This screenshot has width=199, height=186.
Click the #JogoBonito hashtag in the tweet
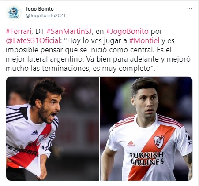point(127,32)
